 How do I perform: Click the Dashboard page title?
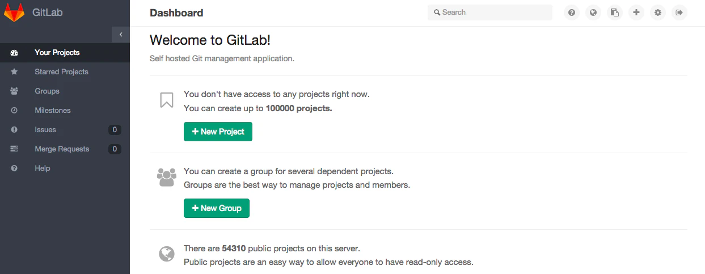[176, 13]
